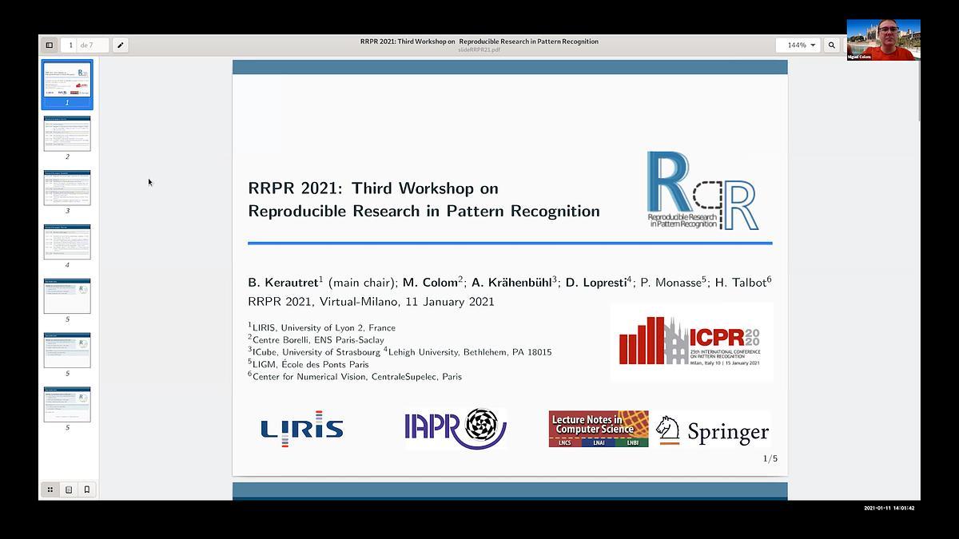Screen dimensions: 959x539
Task: Click the ICPR 2020 conference logo
Action: 691,342
